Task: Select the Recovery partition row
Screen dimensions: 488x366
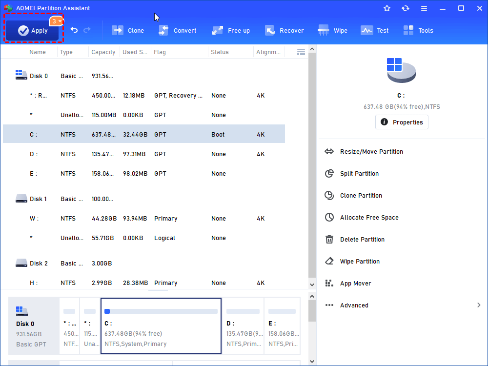Action: pos(144,96)
